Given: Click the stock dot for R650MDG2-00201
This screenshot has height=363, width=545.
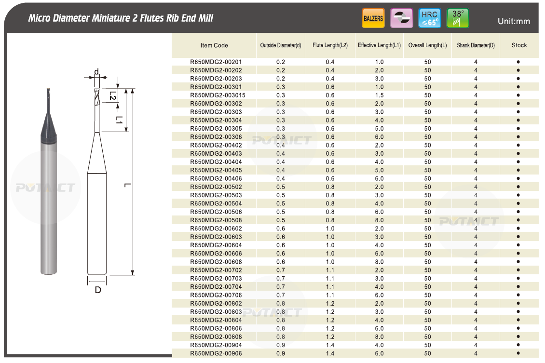Looking at the screenshot, I should (x=518, y=62).
